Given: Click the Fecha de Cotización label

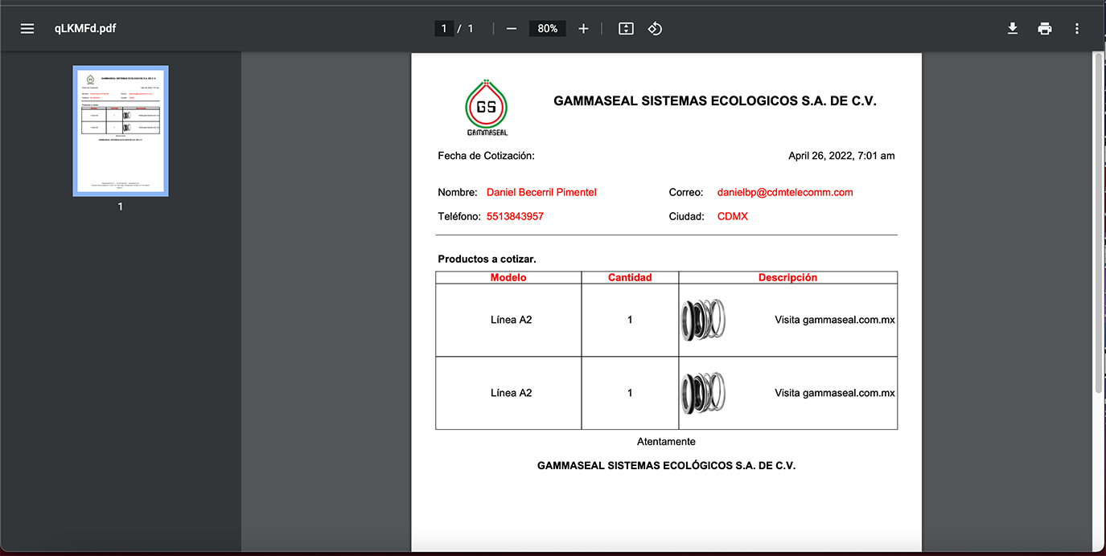Looking at the screenshot, I should (486, 156).
